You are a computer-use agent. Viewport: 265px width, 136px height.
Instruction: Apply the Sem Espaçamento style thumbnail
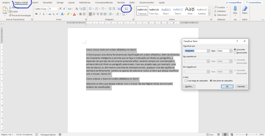(x=154, y=11)
